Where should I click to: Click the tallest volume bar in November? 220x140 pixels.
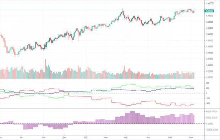pos(46,69)
